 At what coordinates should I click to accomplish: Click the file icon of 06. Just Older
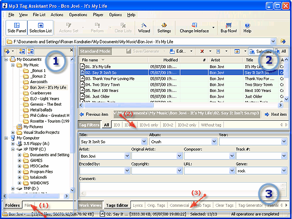point(82,96)
